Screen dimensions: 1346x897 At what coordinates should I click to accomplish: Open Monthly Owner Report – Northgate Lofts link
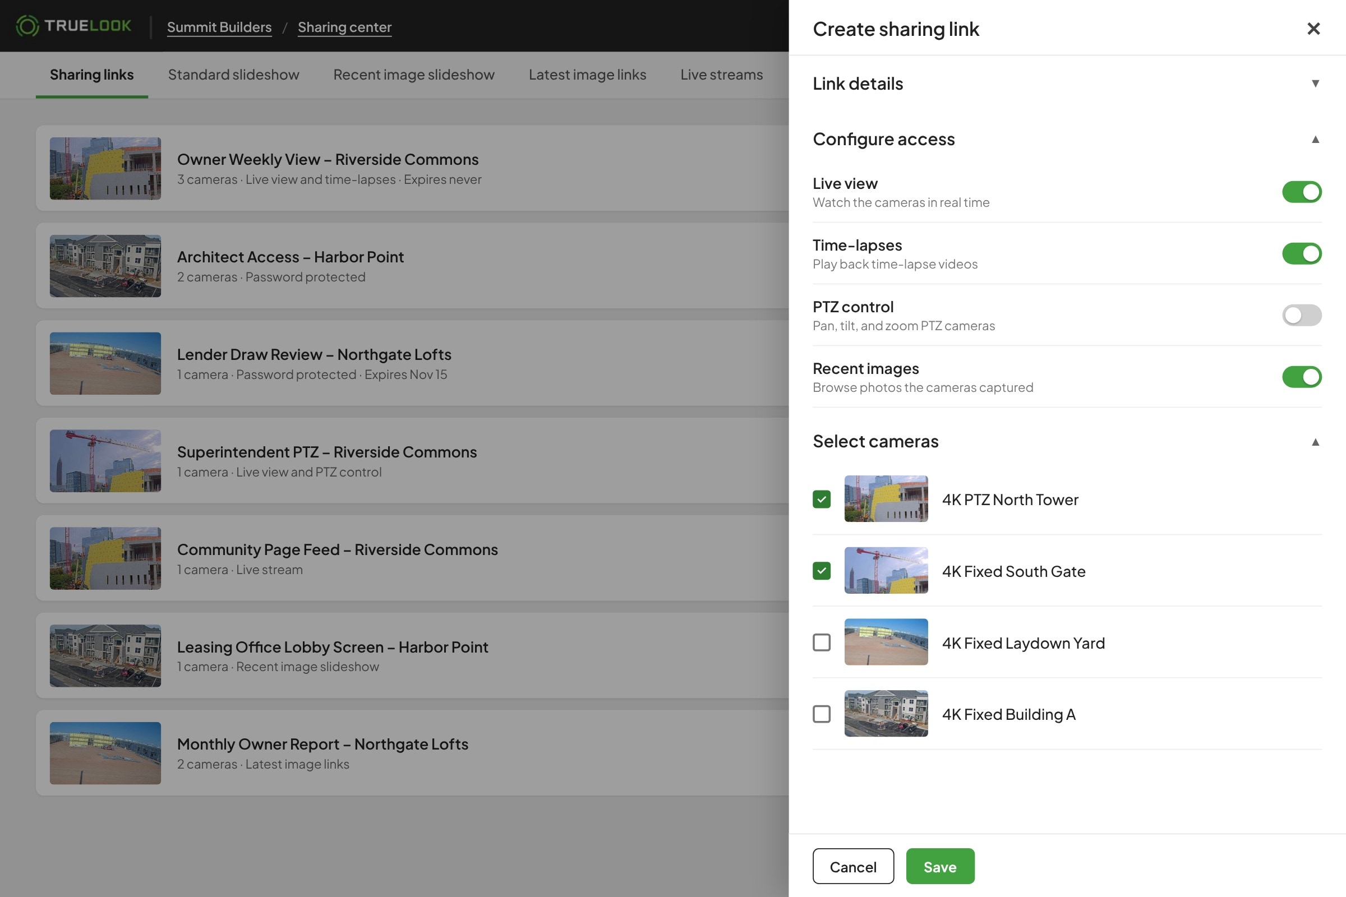coord(412,753)
